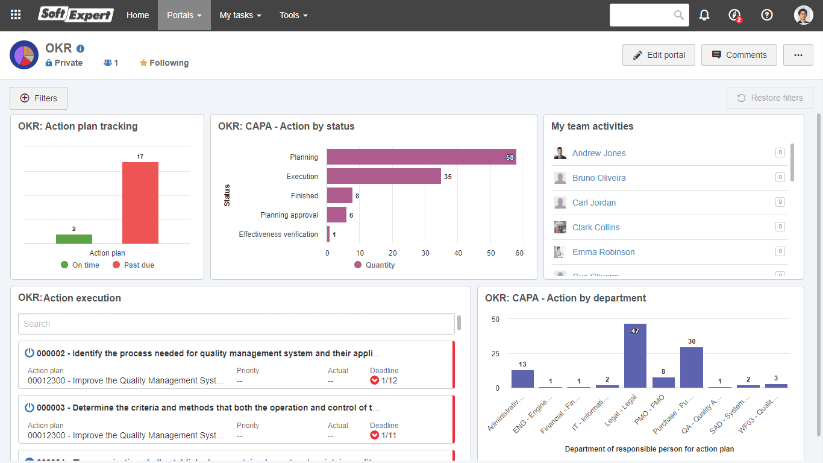Image resolution: width=823 pixels, height=463 pixels.
Task: Click the info icon beside OKR title
Action: coord(81,49)
